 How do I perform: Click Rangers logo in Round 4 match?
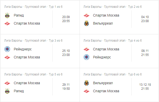pos(86,57)
